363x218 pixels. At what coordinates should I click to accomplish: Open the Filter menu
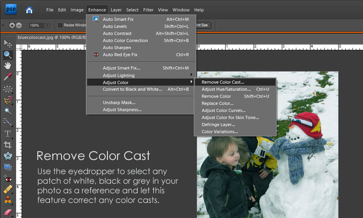click(148, 10)
